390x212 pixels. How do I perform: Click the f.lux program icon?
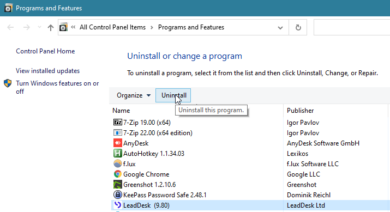[x=118, y=163]
